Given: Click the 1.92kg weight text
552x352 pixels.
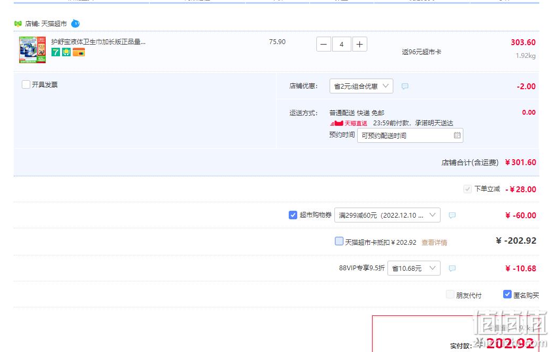Looking at the screenshot, I should (x=525, y=56).
